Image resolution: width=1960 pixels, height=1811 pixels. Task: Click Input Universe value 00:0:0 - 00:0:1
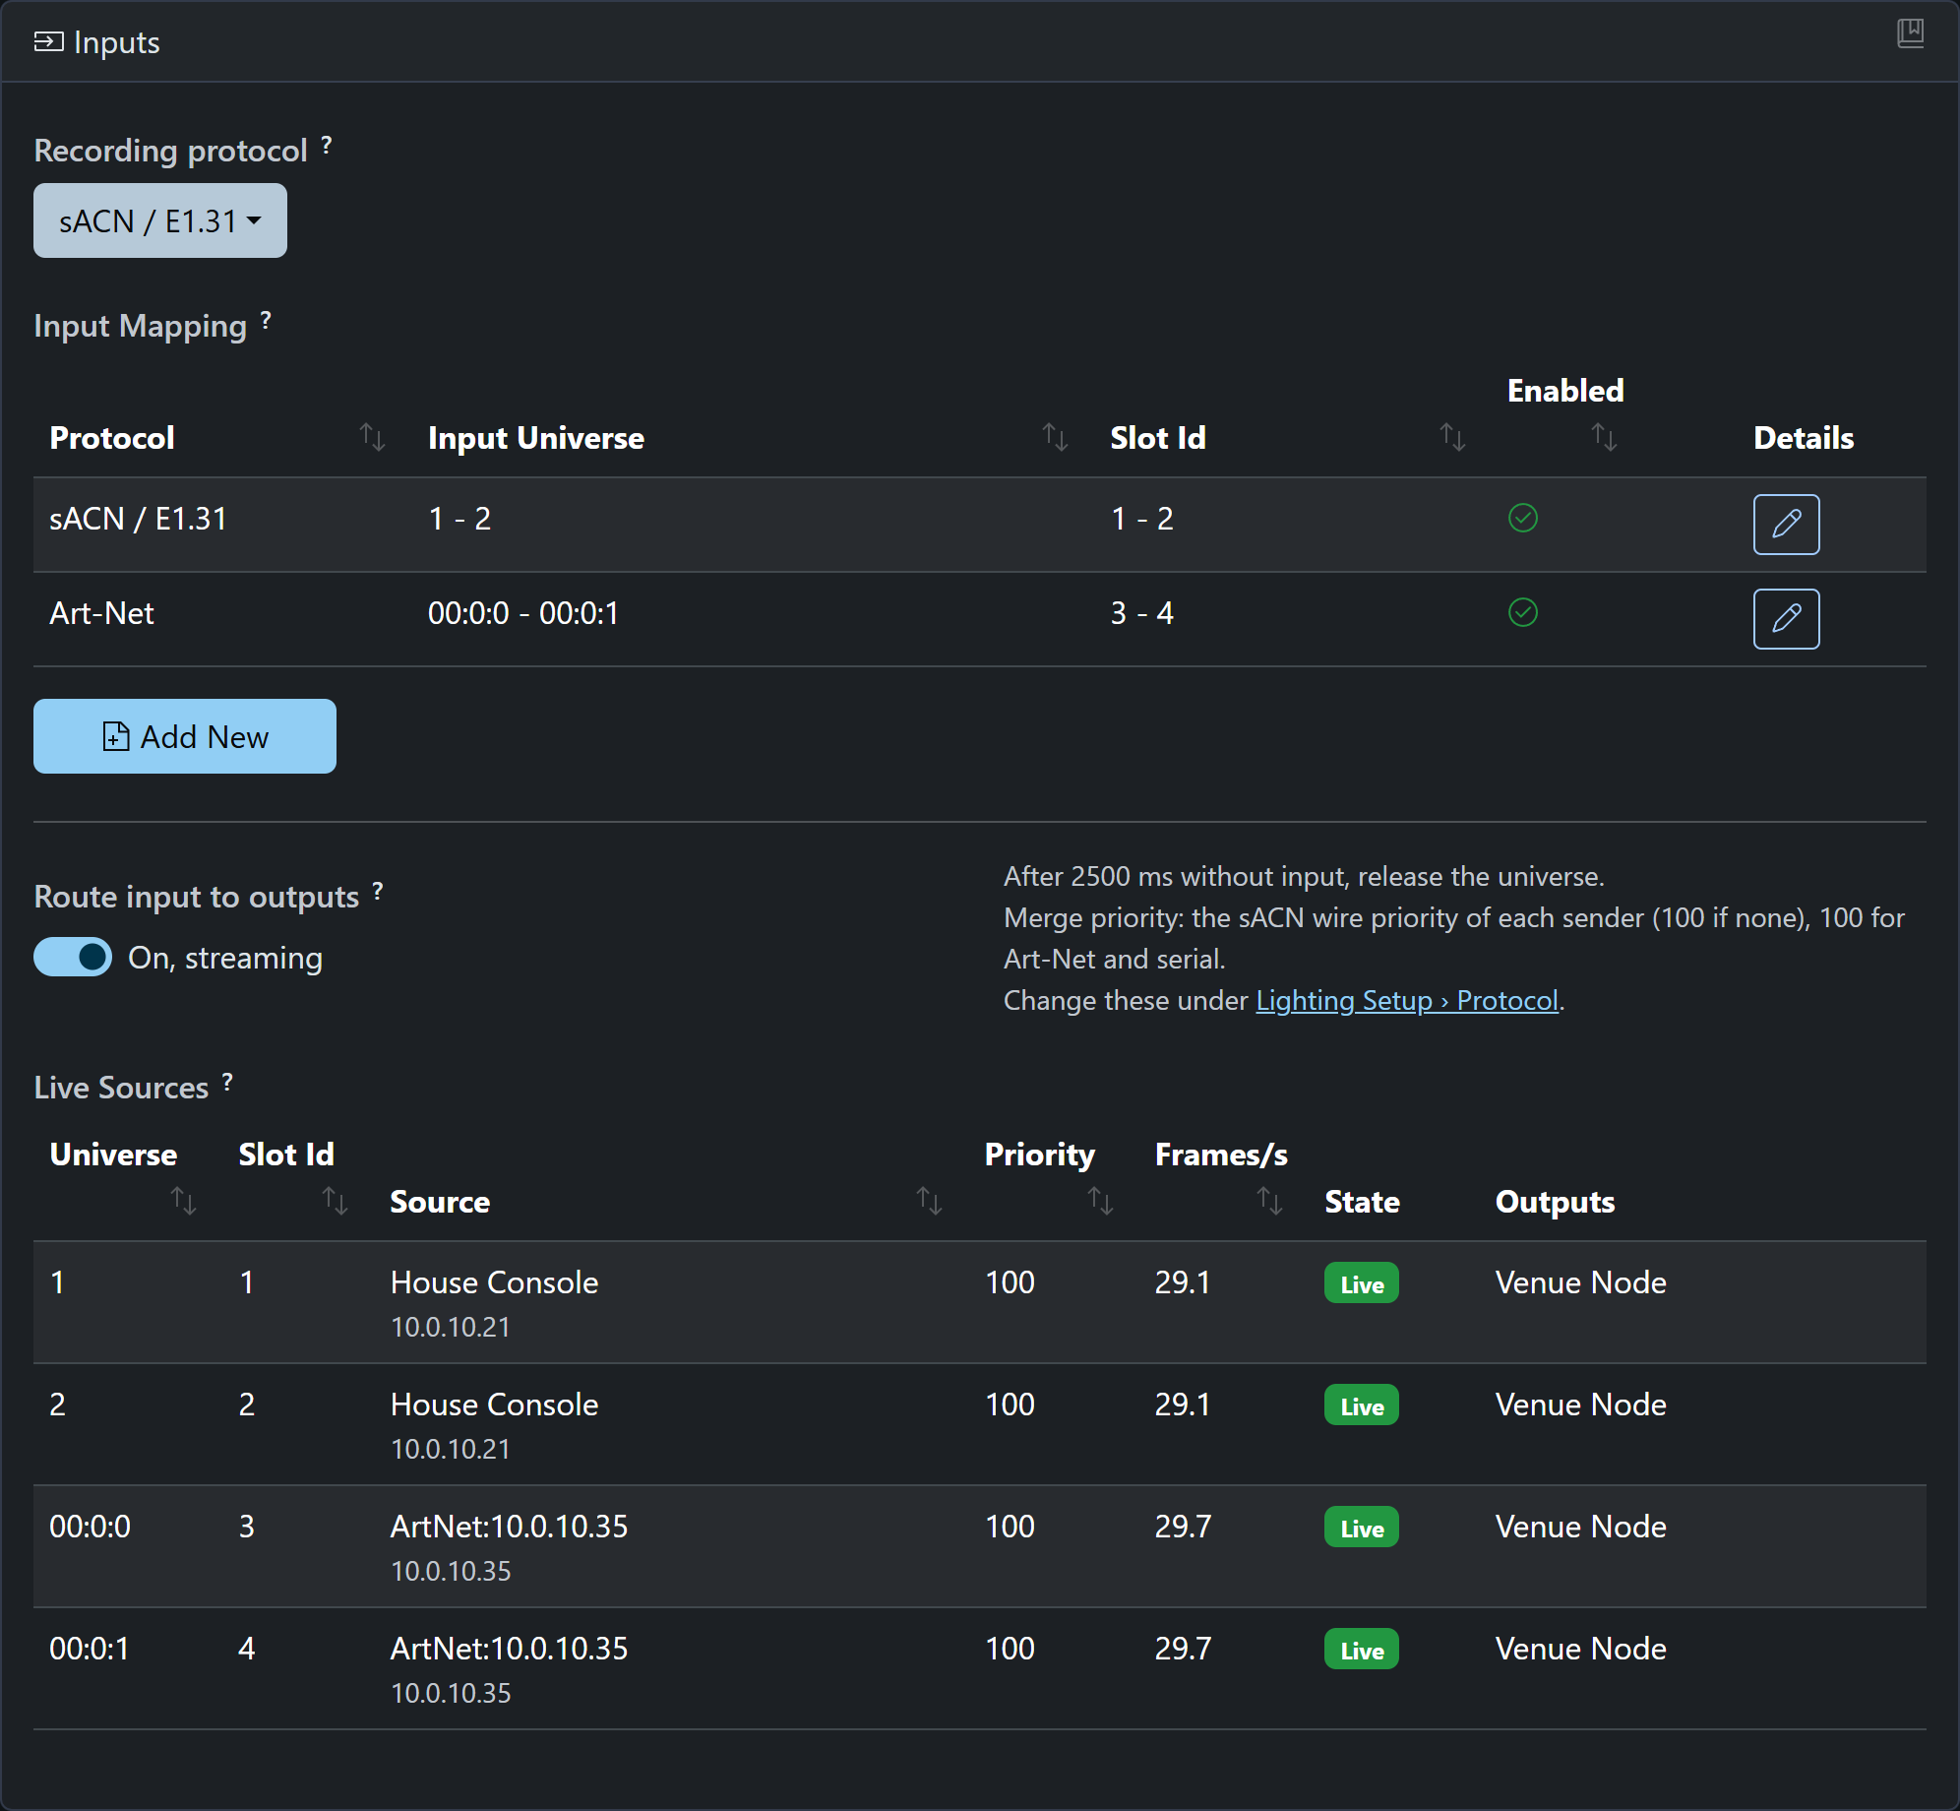click(x=523, y=613)
